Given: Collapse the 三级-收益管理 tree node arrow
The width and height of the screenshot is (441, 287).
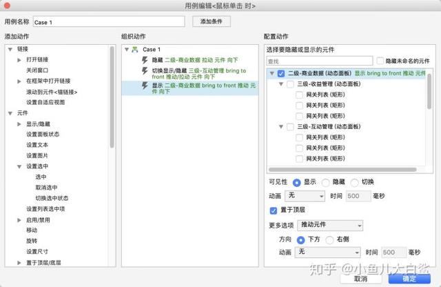Looking at the screenshot, I should point(281,84).
